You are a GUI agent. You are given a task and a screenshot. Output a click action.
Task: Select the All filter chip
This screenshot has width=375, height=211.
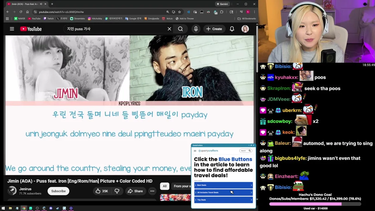pos(165,186)
